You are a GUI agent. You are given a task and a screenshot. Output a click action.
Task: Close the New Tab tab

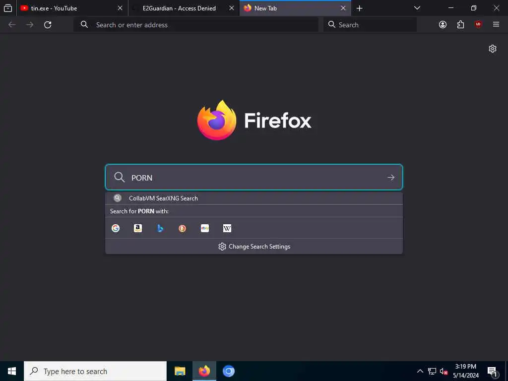click(x=343, y=8)
